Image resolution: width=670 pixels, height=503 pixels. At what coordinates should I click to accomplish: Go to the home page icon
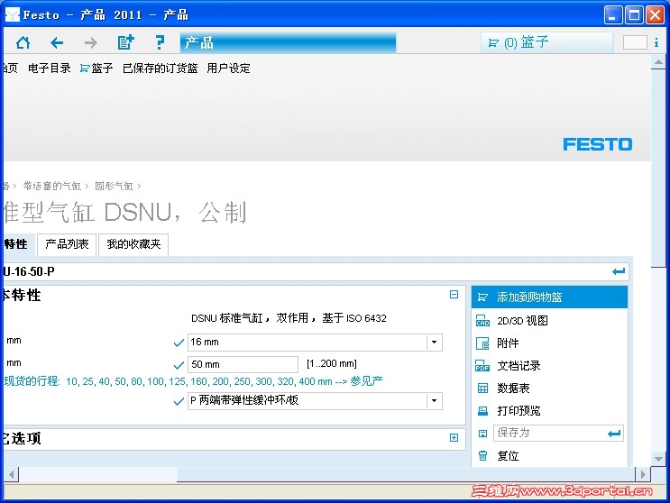tap(23, 42)
